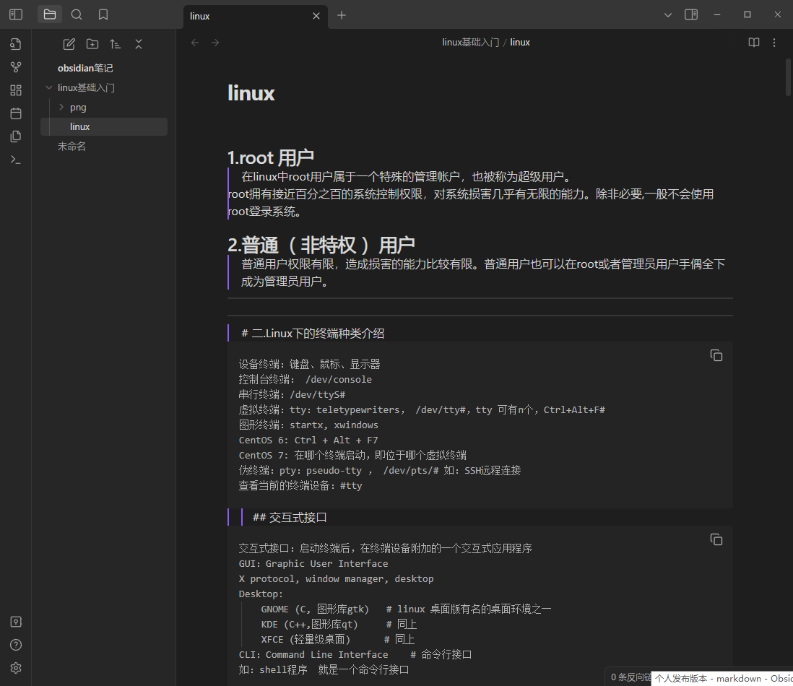The height and width of the screenshot is (686, 793).
Task: Collapse all folders in file explorer
Action: click(138, 43)
